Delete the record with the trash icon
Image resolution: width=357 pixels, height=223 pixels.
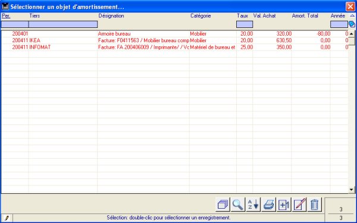pos(314,205)
